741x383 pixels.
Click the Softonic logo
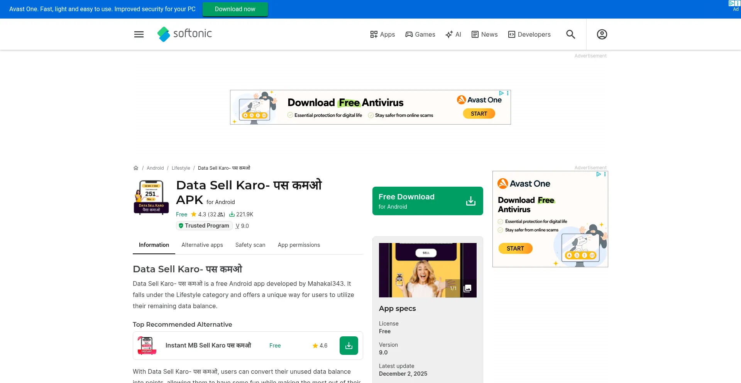(x=184, y=34)
